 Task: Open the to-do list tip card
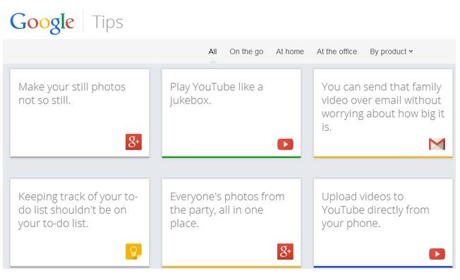click(80, 223)
